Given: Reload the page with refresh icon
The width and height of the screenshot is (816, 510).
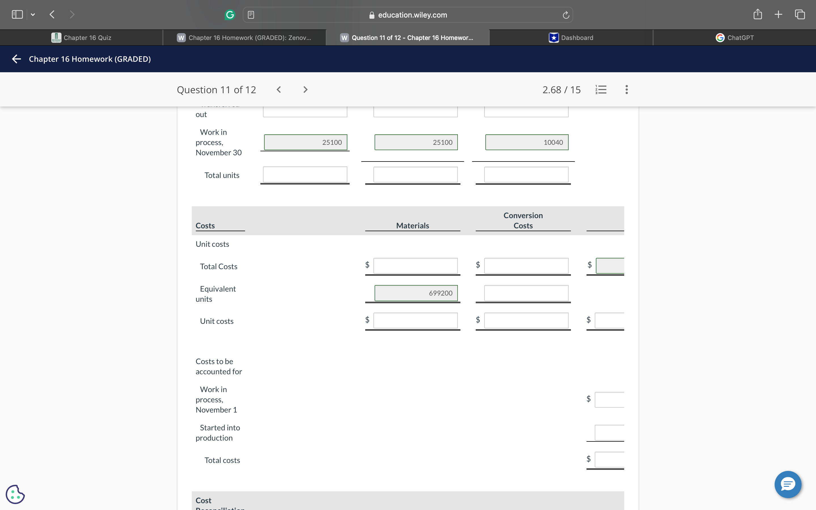Looking at the screenshot, I should pos(566,15).
